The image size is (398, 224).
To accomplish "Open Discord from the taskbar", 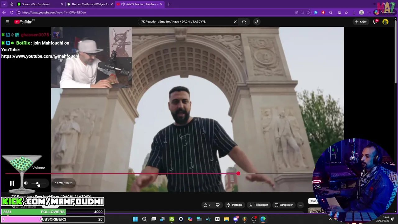I will 236,219.
